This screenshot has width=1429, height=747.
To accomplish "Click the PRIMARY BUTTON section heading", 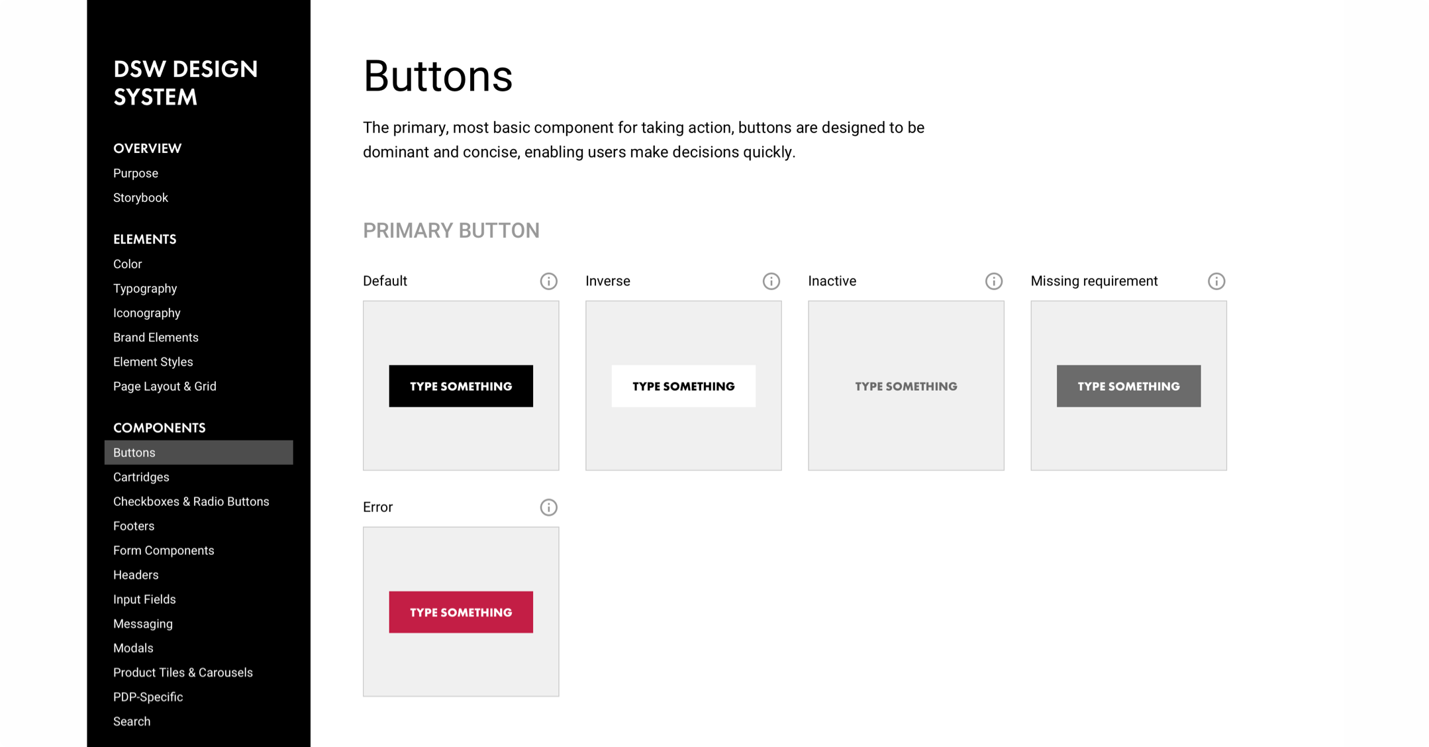I will coord(451,230).
